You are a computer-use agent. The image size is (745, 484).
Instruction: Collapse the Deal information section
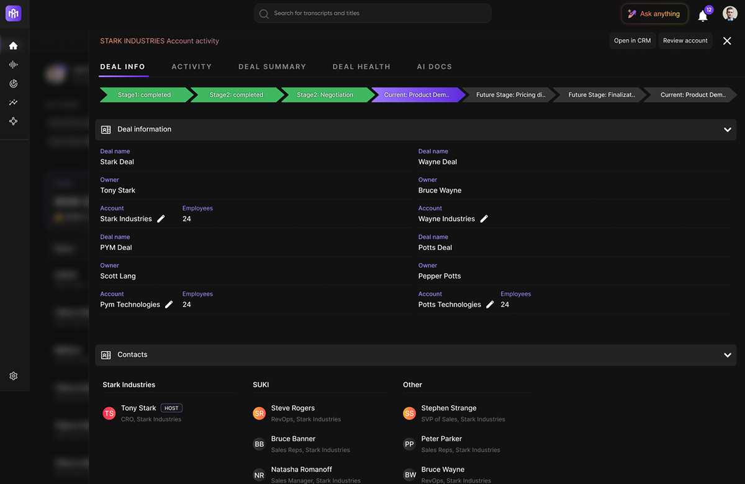coord(728,130)
